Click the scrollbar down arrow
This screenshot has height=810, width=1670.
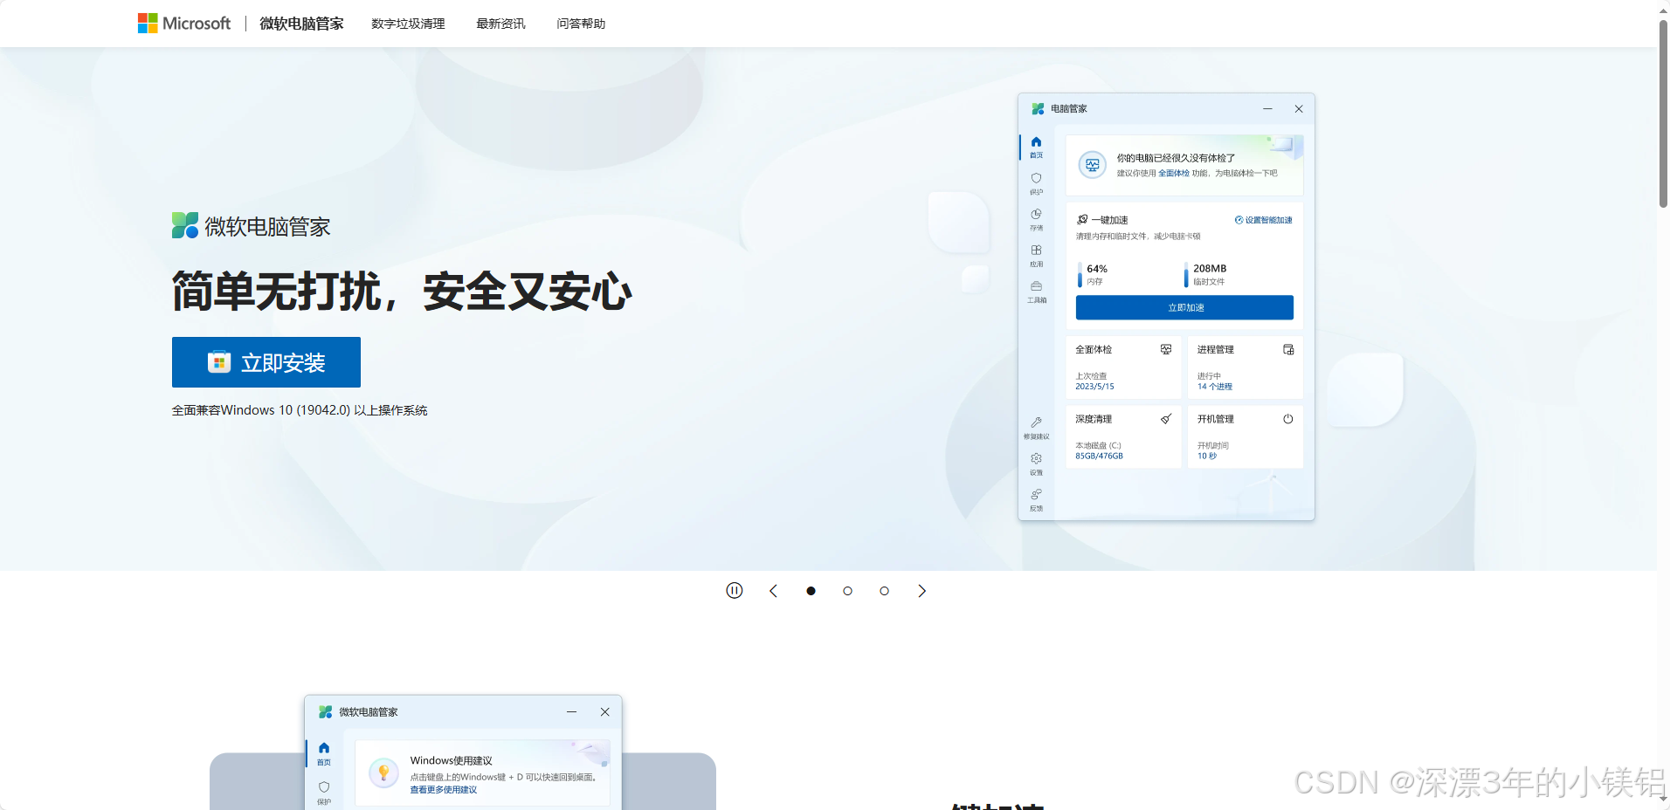pos(1663,799)
